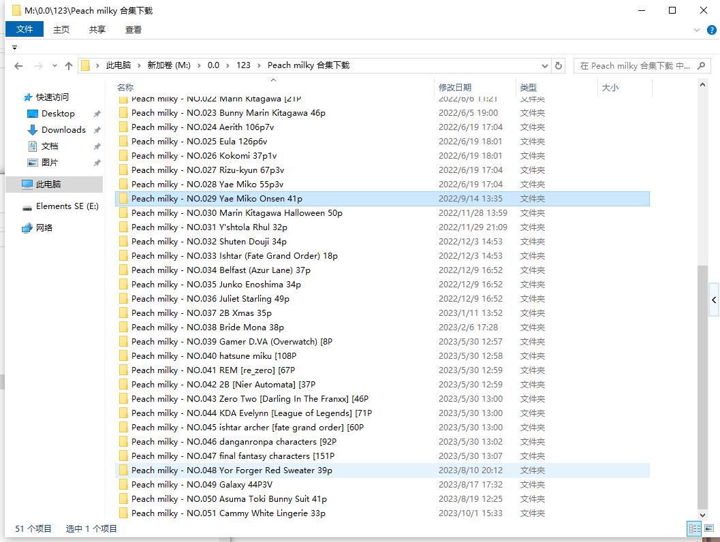Select NO.046 danganronpa characters folder name
Screen dimensions: 720x542
point(234,442)
